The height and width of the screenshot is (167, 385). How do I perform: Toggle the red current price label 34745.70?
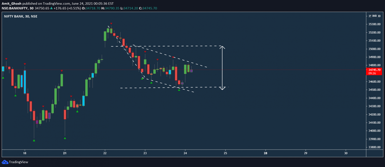point(374,70)
